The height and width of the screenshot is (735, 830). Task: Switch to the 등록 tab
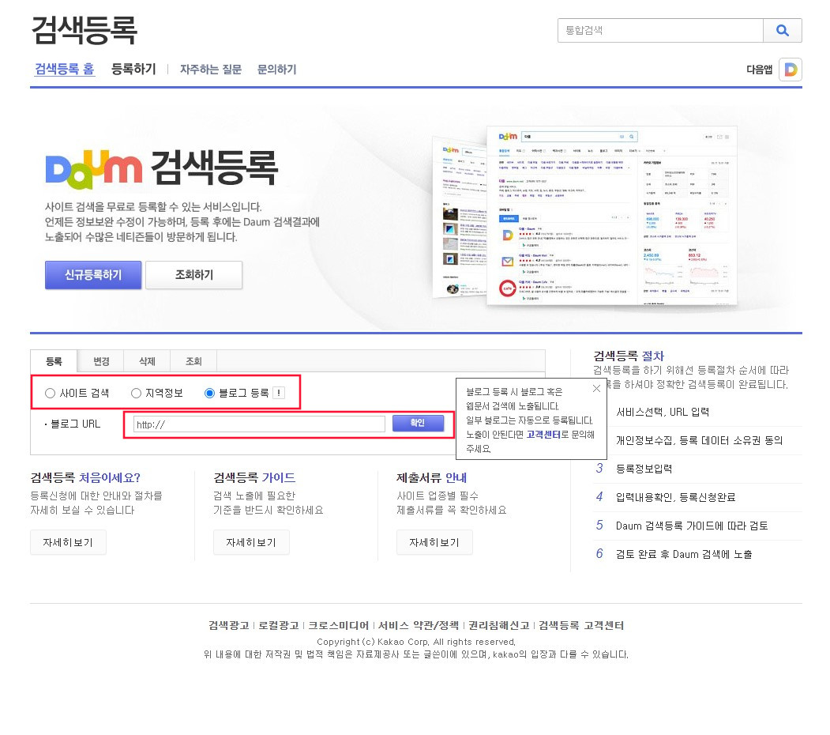click(54, 361)
